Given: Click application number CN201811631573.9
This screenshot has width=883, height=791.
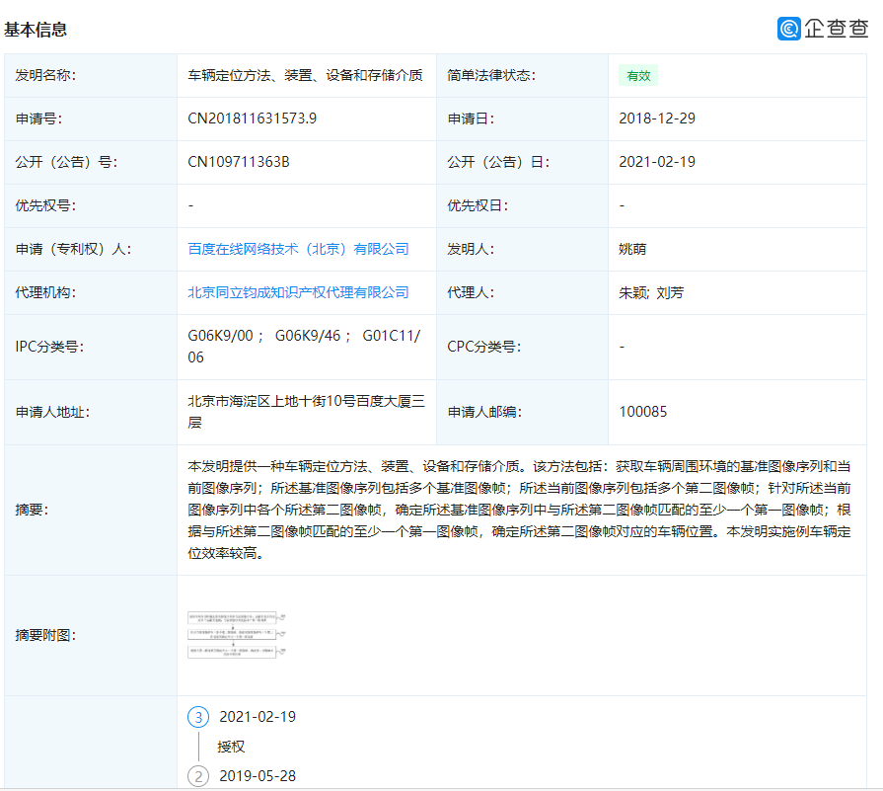Looking at the screenshot, I should 253,119.
